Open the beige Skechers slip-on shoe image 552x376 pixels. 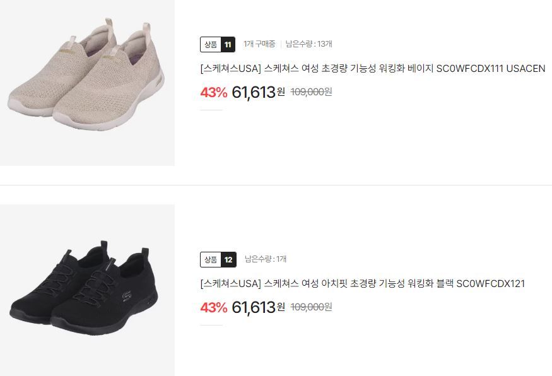coord(87,83)
